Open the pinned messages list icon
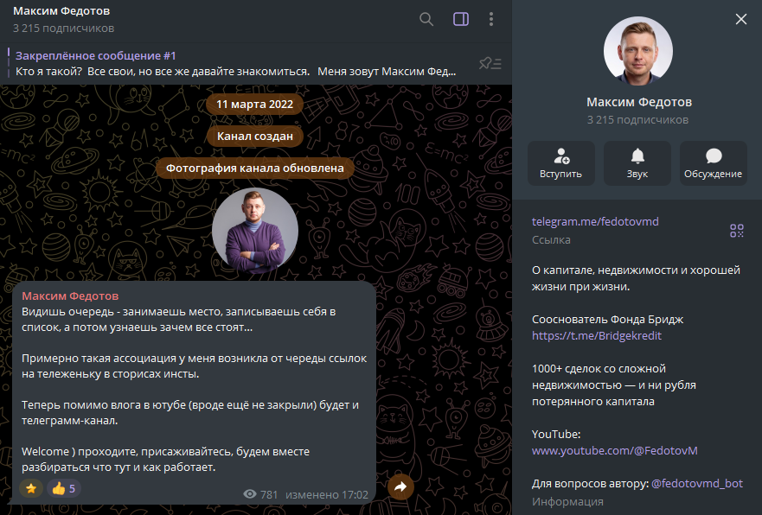This screenshot has width=762, height=515. point(490,64)
